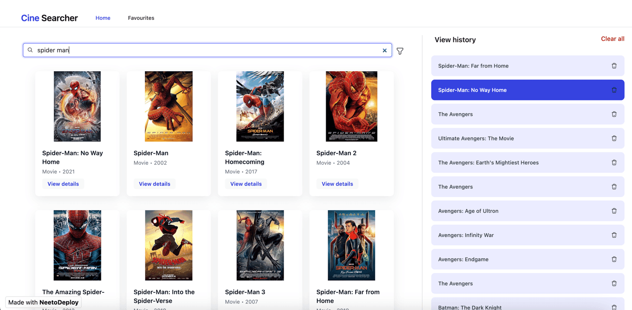View details for Spider-Man: No Way Home
632x310 pixels.
63,184
